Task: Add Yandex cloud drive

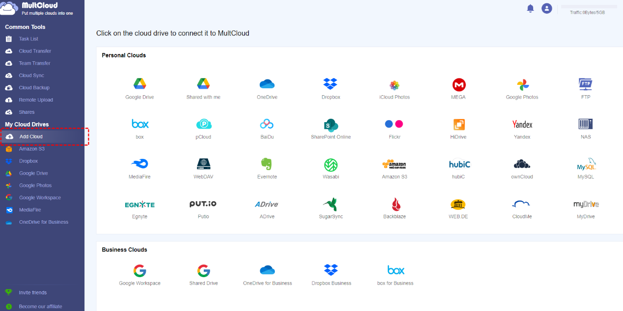Action: pyautogui.click(x=522, y=129)
